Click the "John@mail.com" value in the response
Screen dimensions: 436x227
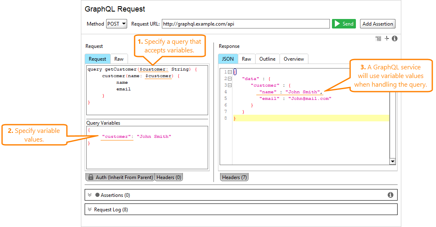coord(310,99)
